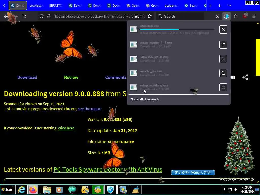The image size is (260, 195).
Task: Switch to the BERASTO tab
Action: 56,6
